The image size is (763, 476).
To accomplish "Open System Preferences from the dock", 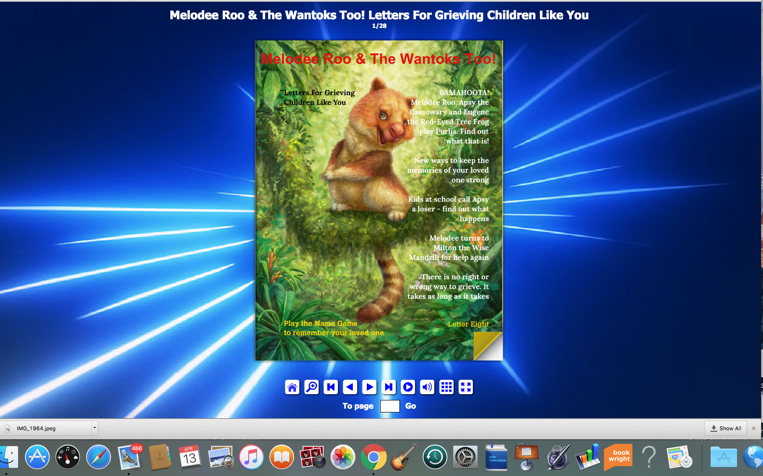I will coord(465,457).
